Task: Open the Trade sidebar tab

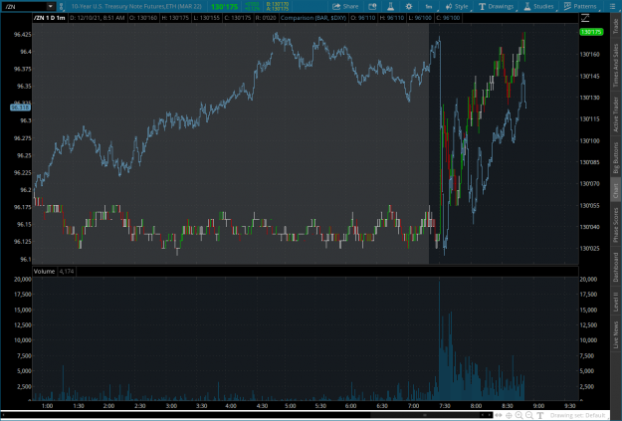Action: [x=616, y=26]
